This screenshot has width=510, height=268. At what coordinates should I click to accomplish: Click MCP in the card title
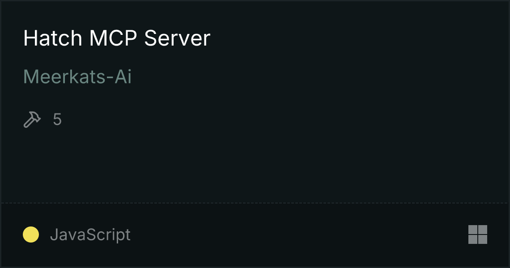point(113,38)
